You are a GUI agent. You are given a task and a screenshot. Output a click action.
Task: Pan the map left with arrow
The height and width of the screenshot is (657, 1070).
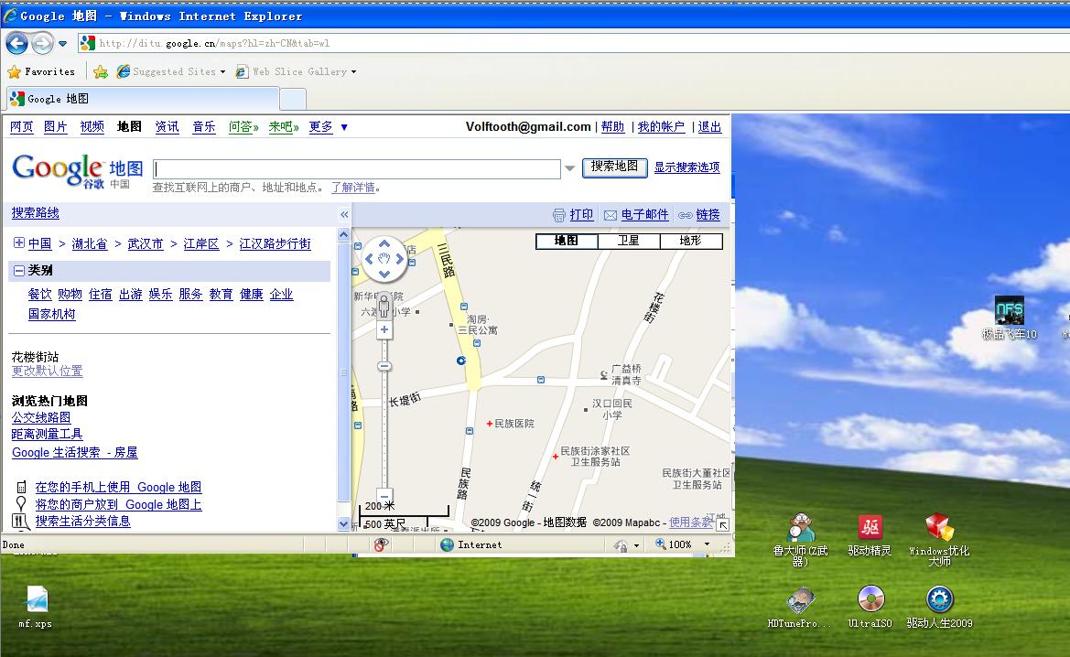tap(369, 259)
